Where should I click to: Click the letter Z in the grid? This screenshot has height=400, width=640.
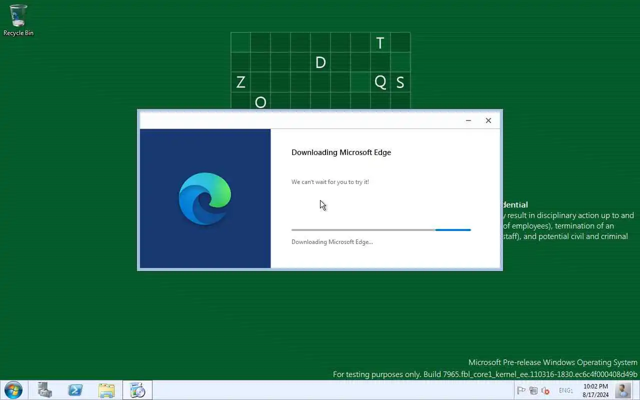[x=240, y=82]
